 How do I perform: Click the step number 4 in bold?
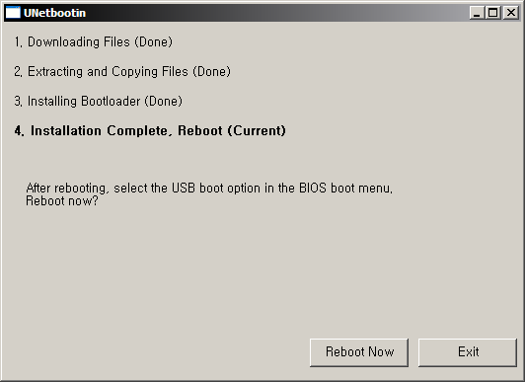coord(19,130)
